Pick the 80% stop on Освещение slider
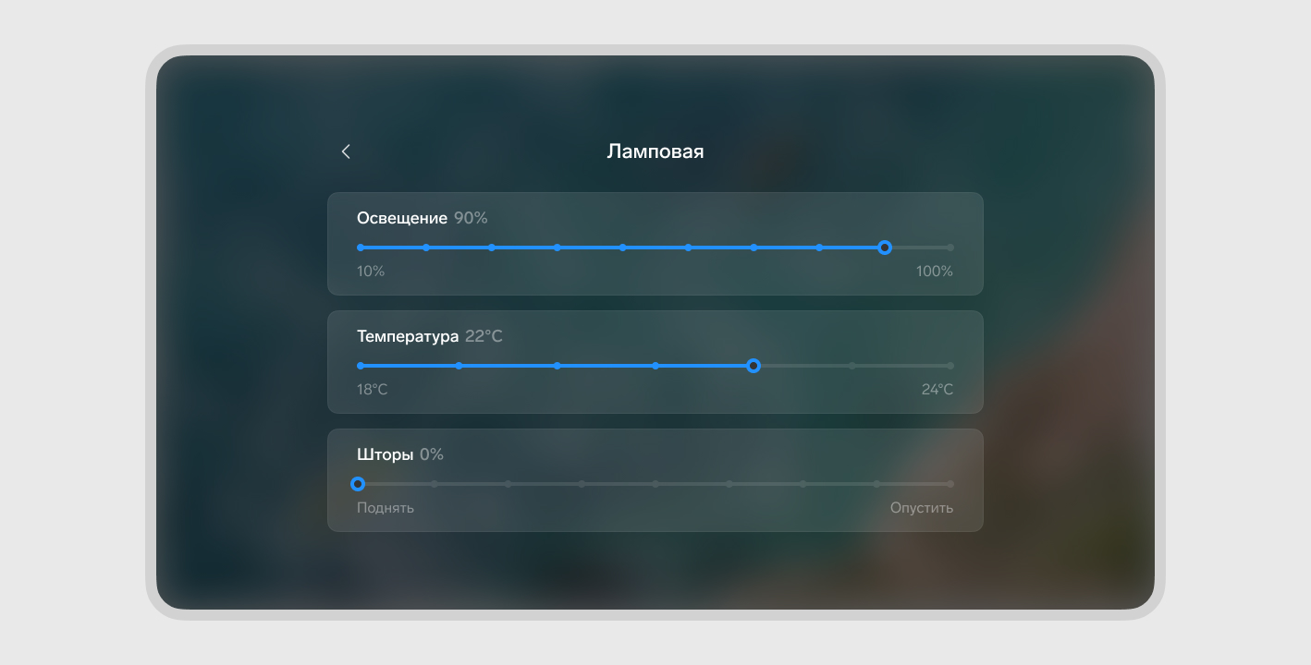The image size is (1311, 665). coord(819,248)
